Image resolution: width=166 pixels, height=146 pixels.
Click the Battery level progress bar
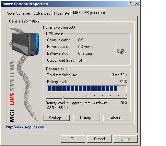pos(87,89)
